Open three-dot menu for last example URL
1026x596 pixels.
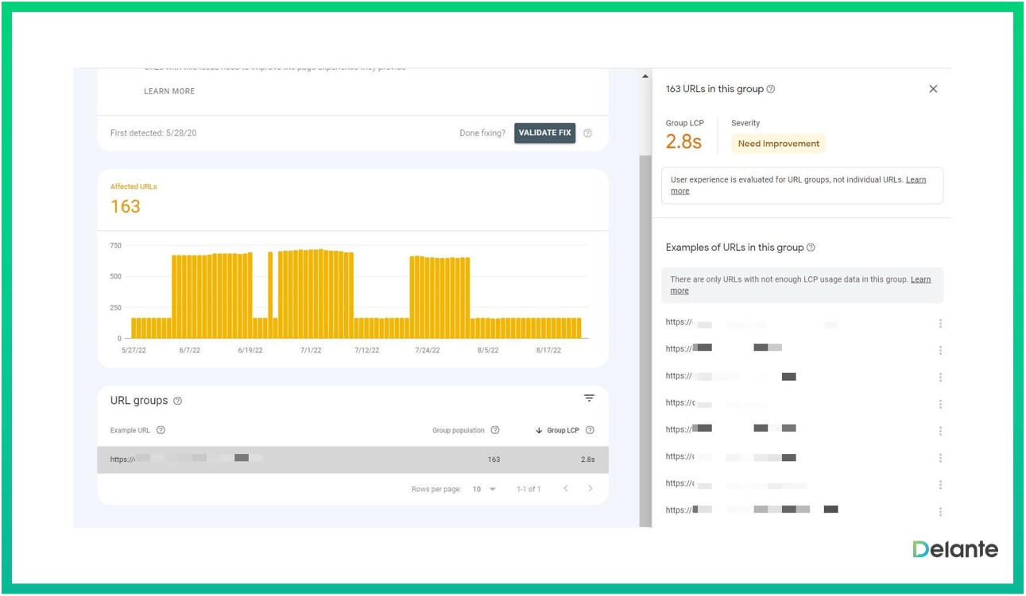point(940,512)
